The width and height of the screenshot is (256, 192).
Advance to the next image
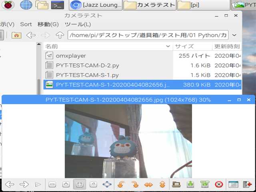pyautogui.click(x=24, y=184)
